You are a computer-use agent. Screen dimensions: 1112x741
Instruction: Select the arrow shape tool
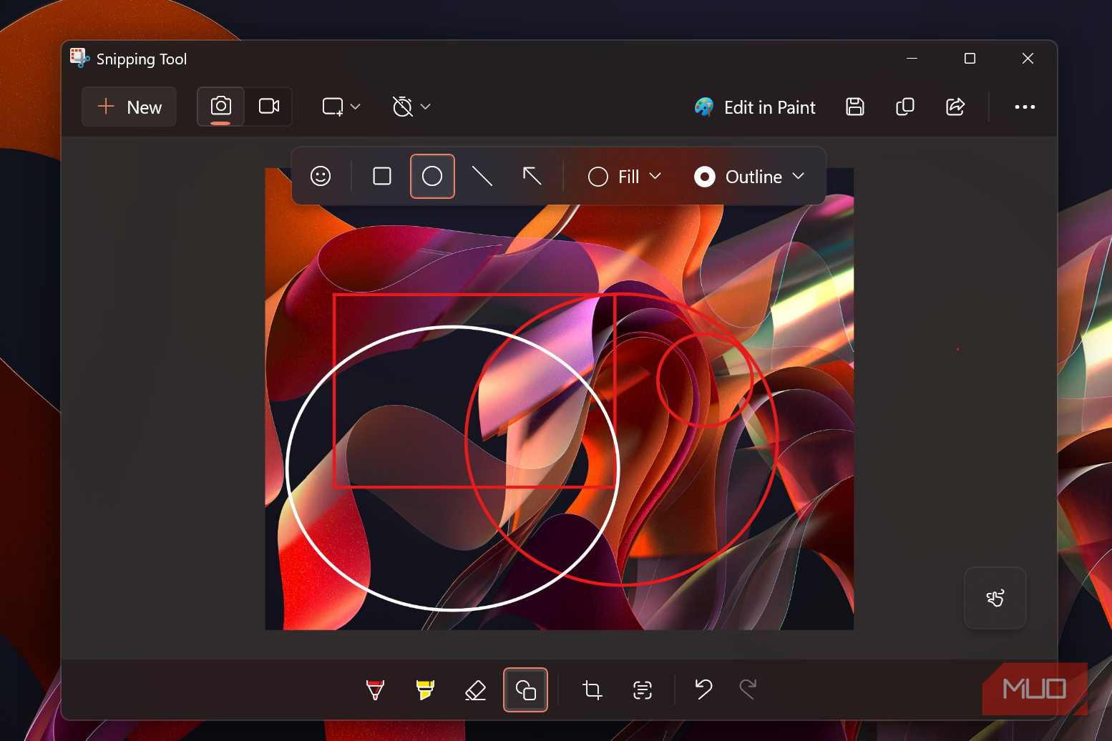pos(532,176)
